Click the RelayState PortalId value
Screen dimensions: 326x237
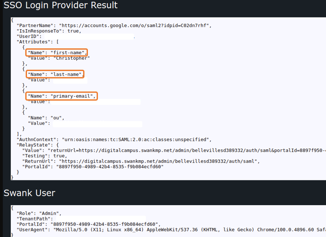tap(108, 166)
